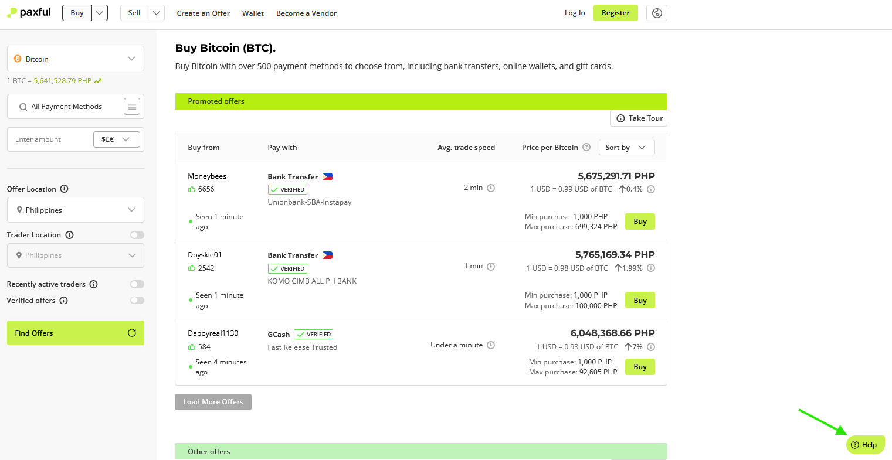
Task: Click Daboyreal1130 price info icon
Action: coord(651,347)
